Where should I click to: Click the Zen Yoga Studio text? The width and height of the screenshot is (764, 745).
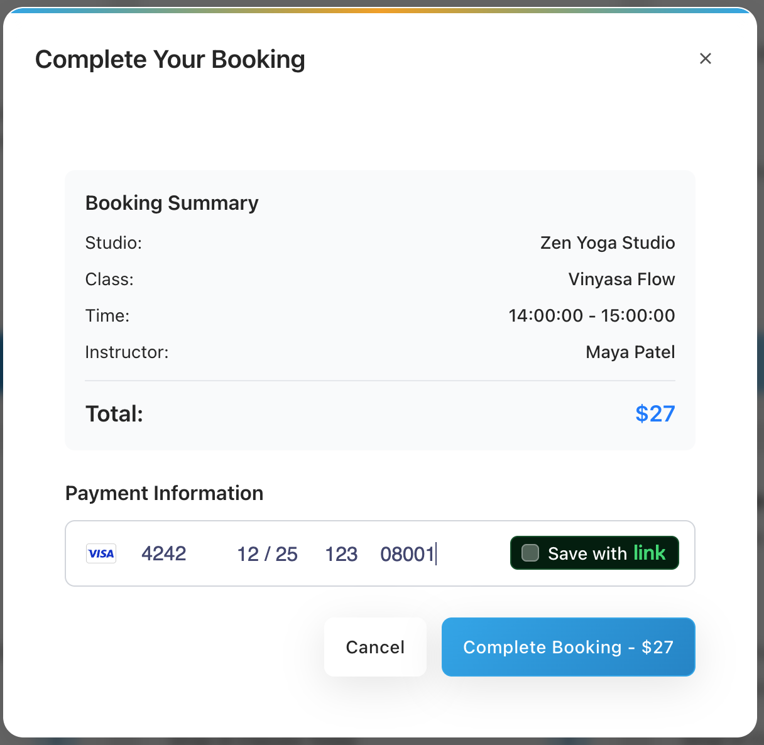(607, 242)
